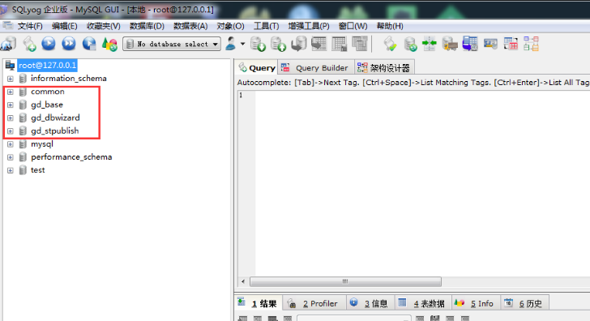The width and height of the screenshot is (590, 321).
Task: Select the gd_base database label
Action: (x=47, y=105)
